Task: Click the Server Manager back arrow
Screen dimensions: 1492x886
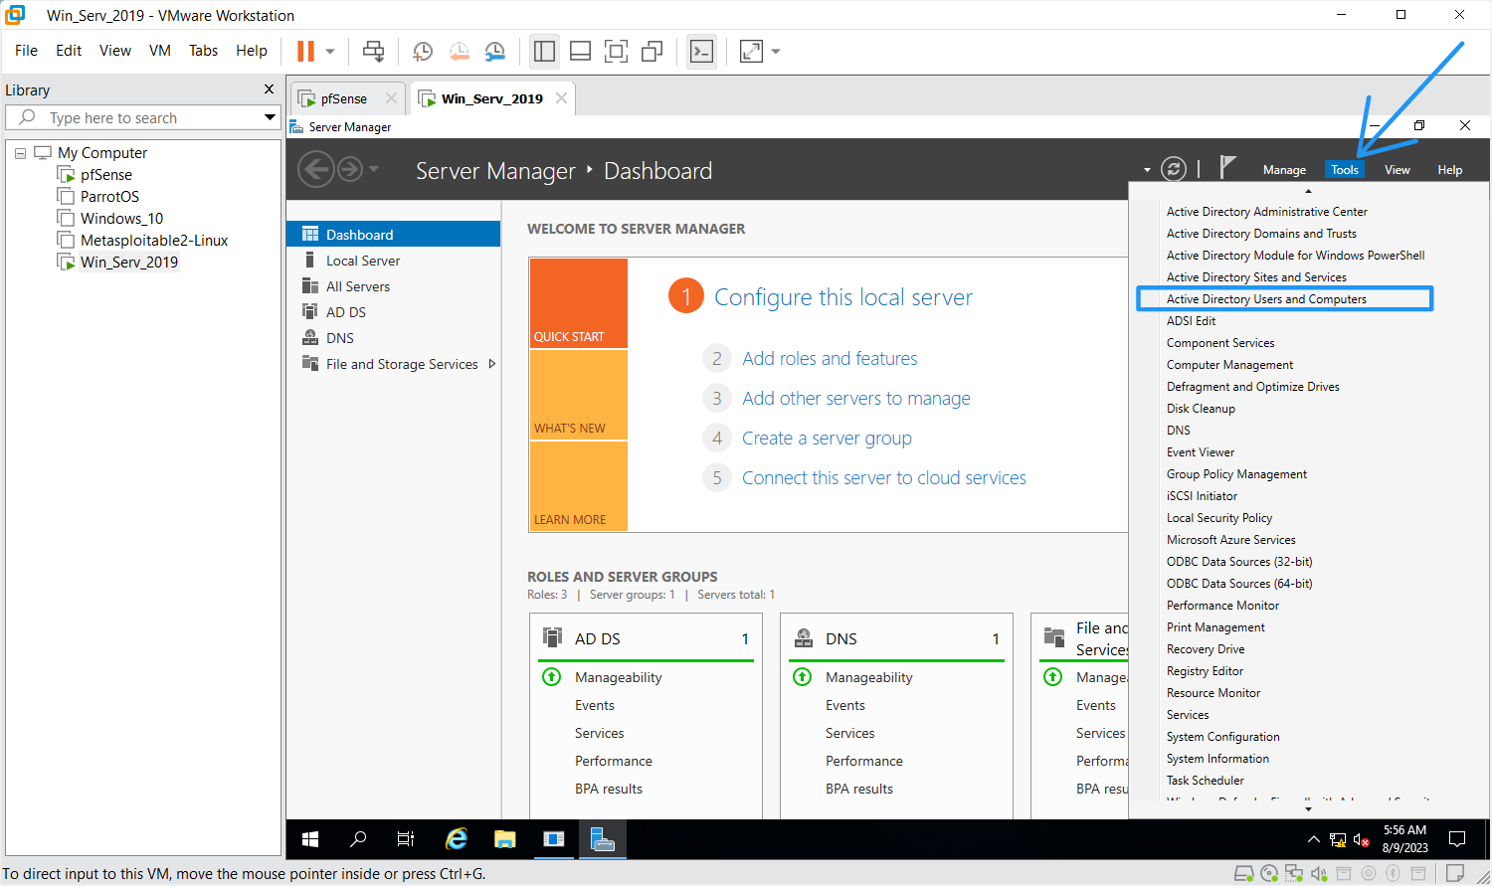Action: [316, 170]
